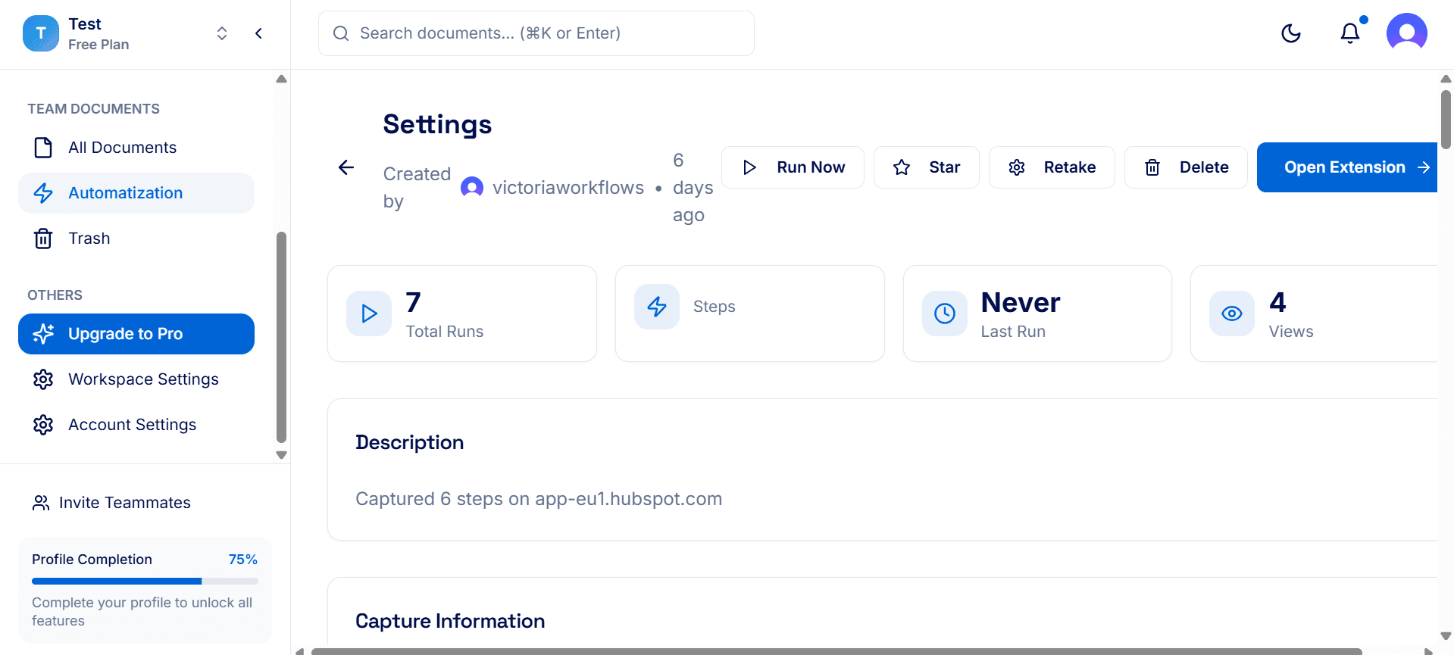This screenshot has width=1454, height=655.
Task: Click the main page vertical scrollbar
Action: coord(1446,120)
